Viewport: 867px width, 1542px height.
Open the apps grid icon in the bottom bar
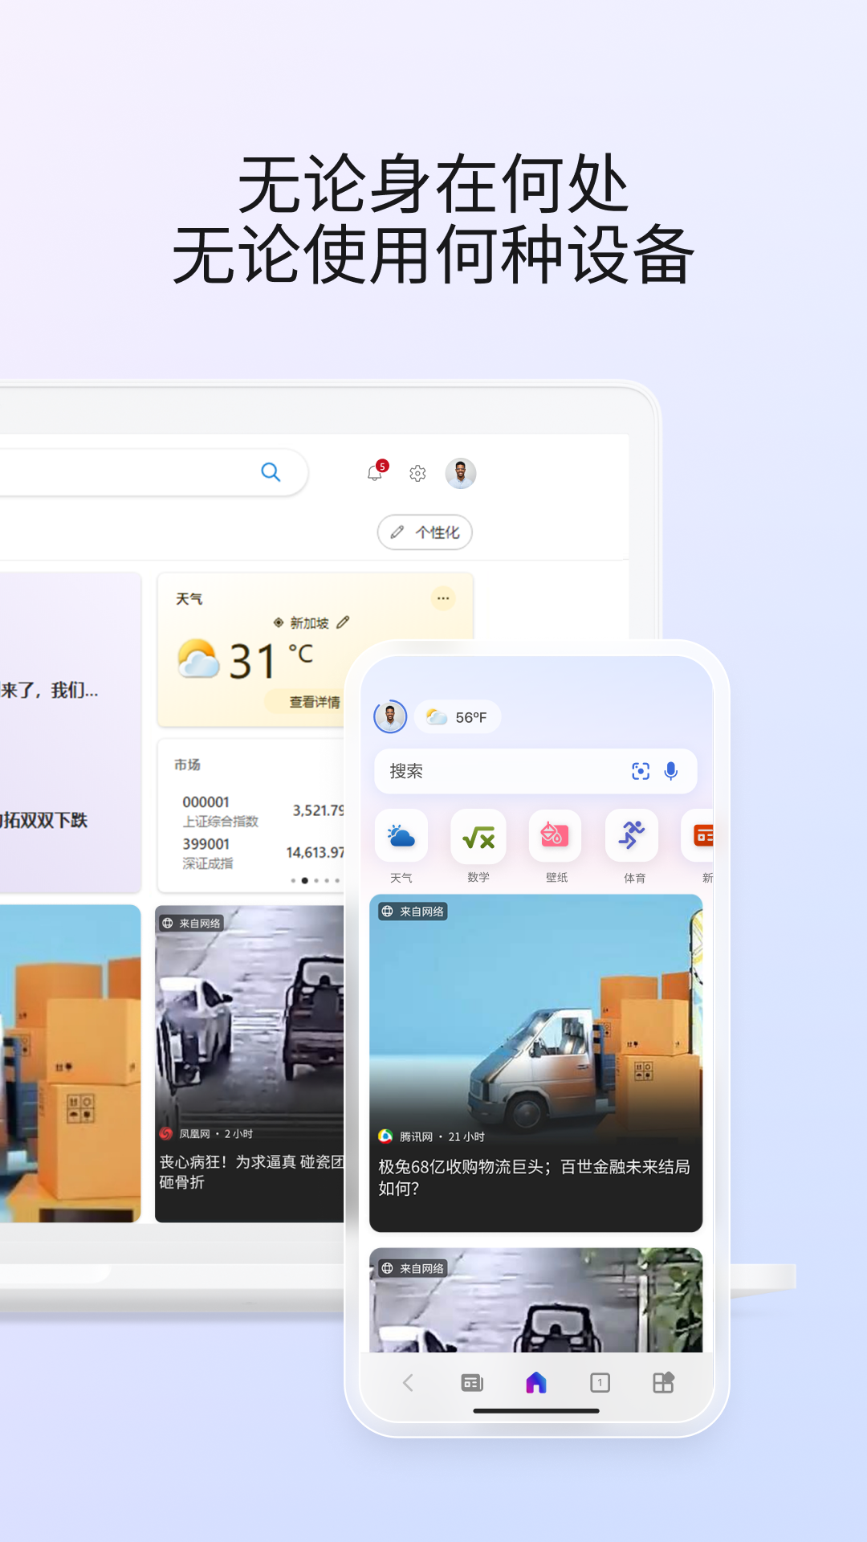point(663,1382)
